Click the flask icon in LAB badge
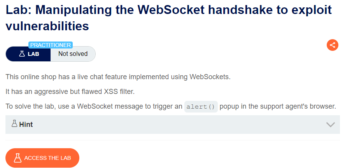 pos(22,54)
